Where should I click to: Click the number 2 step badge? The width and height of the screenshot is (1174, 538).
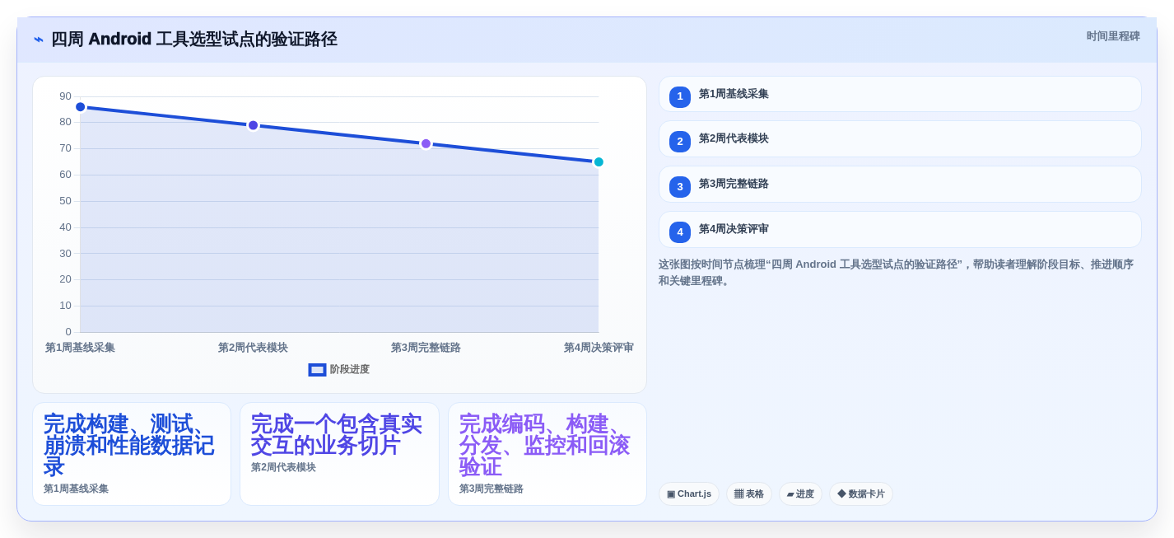click(680, 142)
